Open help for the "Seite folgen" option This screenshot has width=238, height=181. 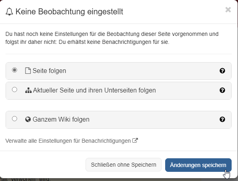pos(222,71)
